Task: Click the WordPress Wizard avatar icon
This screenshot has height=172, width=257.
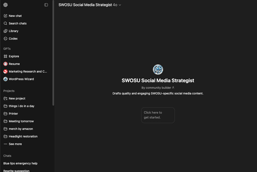Action: coord(5,79)
